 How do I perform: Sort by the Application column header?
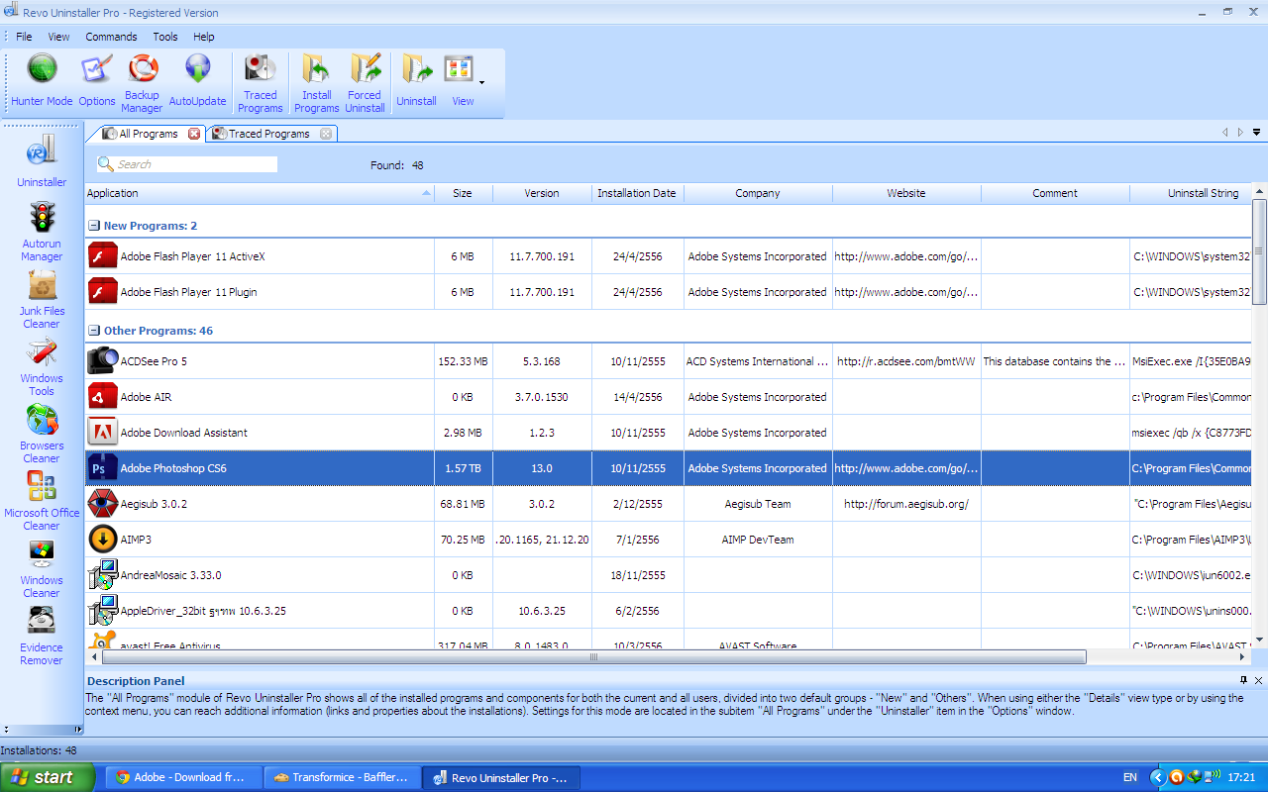pyautogui.click(x=260, y=193)
